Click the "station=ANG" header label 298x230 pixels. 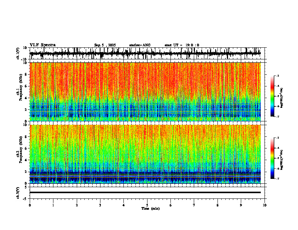(140, 45)
